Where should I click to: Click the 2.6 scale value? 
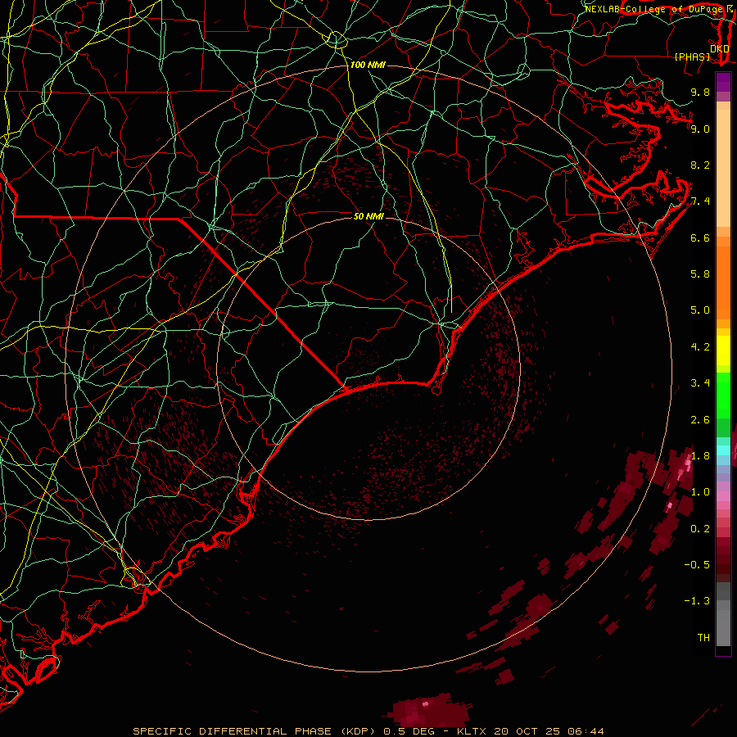click(700, 420)
